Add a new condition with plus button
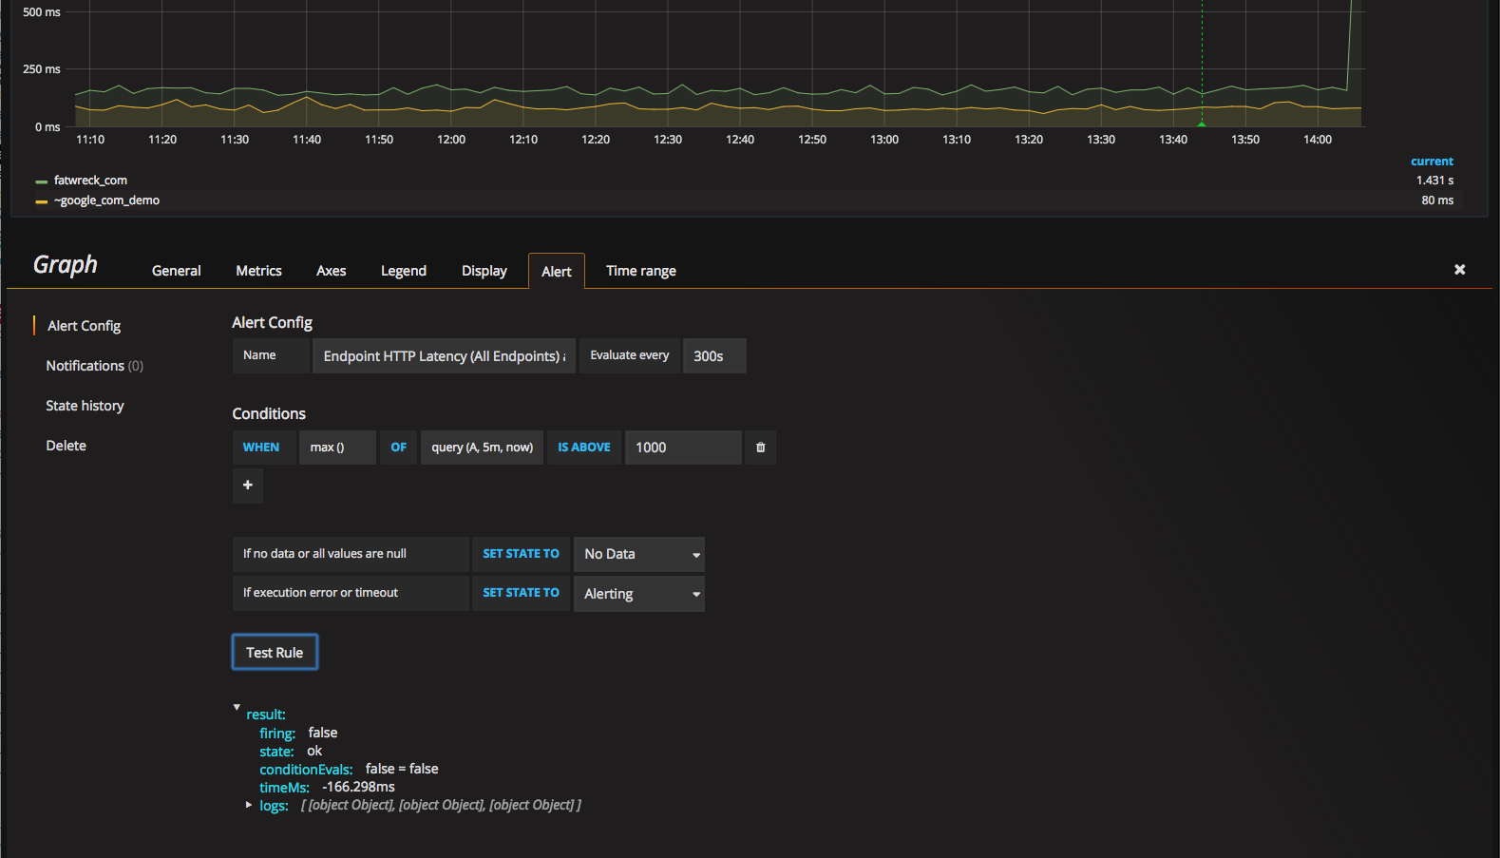This screenshot has width=1500, height=858. (x=248, y=486)
